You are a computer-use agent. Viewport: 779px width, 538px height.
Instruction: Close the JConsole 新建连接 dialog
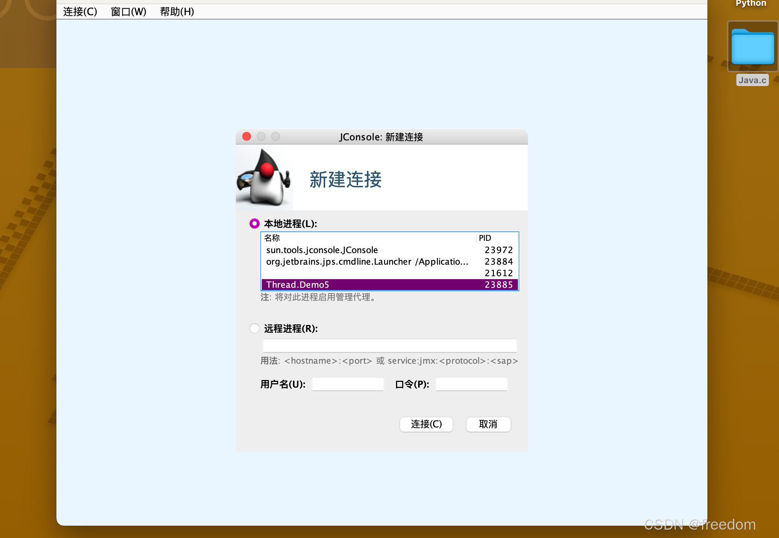coord(247,136)
